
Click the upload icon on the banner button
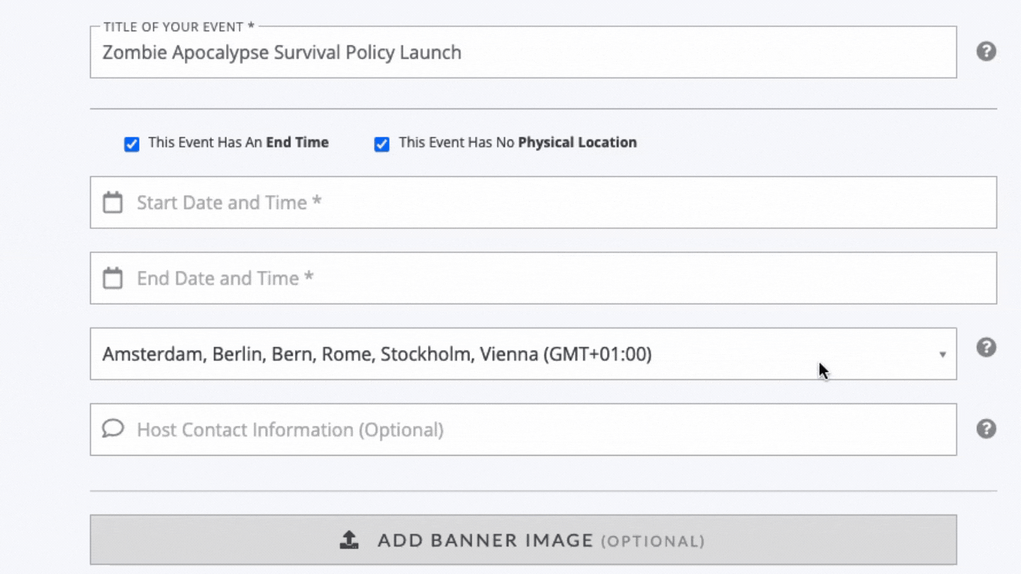349,541
